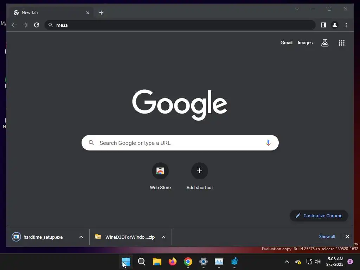Launch Firefox from the taskbar
Screen dimensions: 360x270
[x=172, y=262]
